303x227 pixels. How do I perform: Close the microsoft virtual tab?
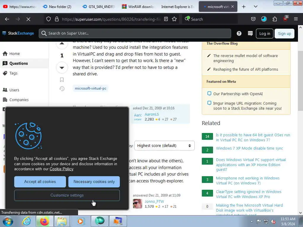pyautogui.click(x=233, y=7)
